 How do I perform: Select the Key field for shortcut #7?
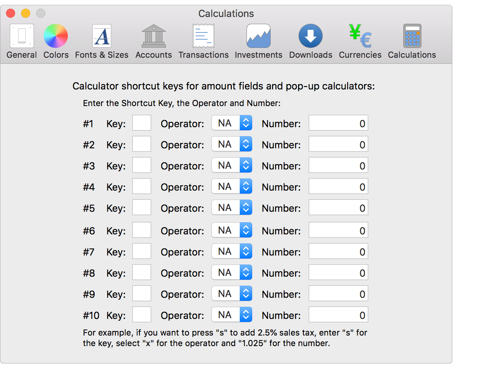coord(141,251)
